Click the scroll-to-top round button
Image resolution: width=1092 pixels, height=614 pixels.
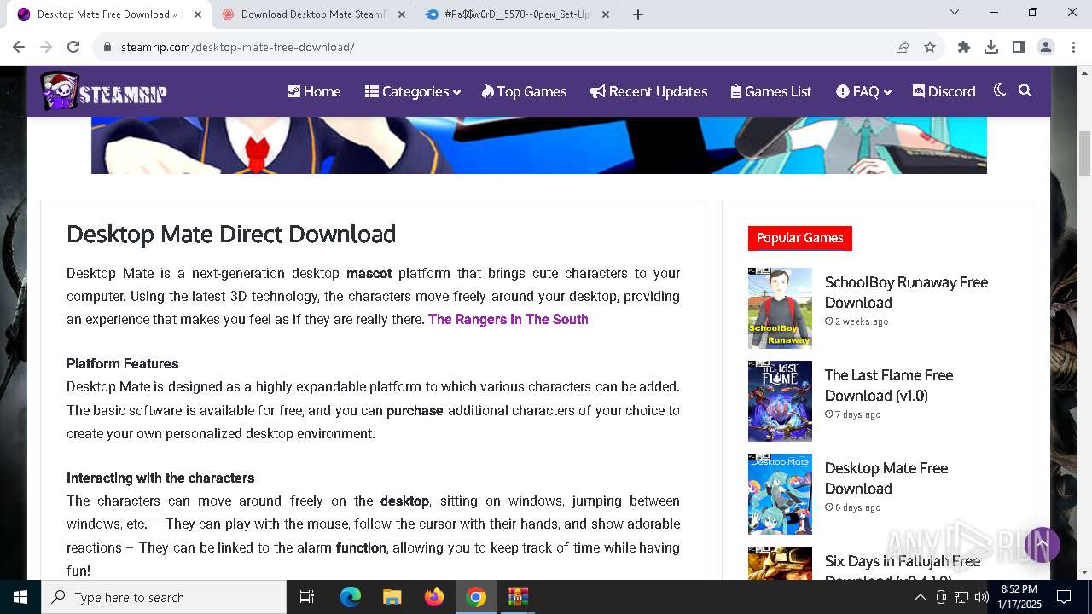pos(1042,544)
